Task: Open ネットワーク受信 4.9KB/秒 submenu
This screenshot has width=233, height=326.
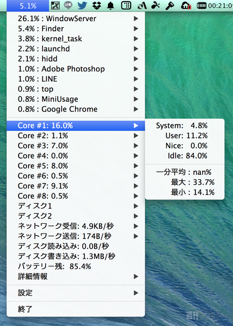Action: point(76,226)
